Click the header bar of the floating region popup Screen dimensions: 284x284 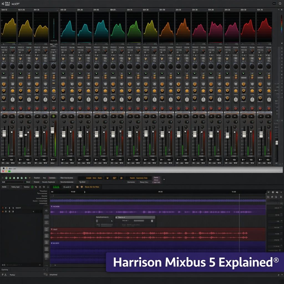[135, 217]
